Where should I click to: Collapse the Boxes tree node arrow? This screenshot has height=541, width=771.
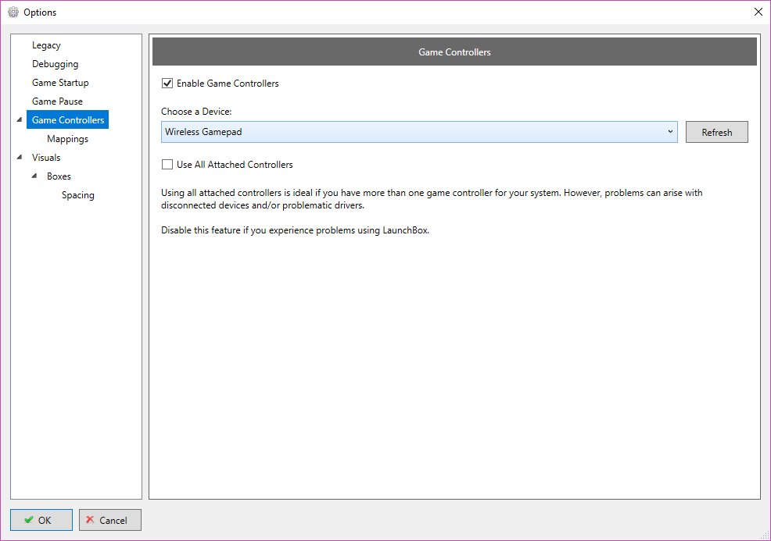point(34,176)
